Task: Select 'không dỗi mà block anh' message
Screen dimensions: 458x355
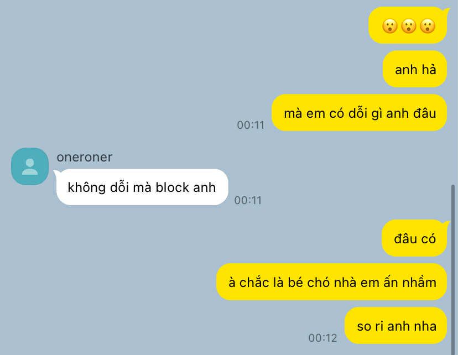Action: (142, 187)
